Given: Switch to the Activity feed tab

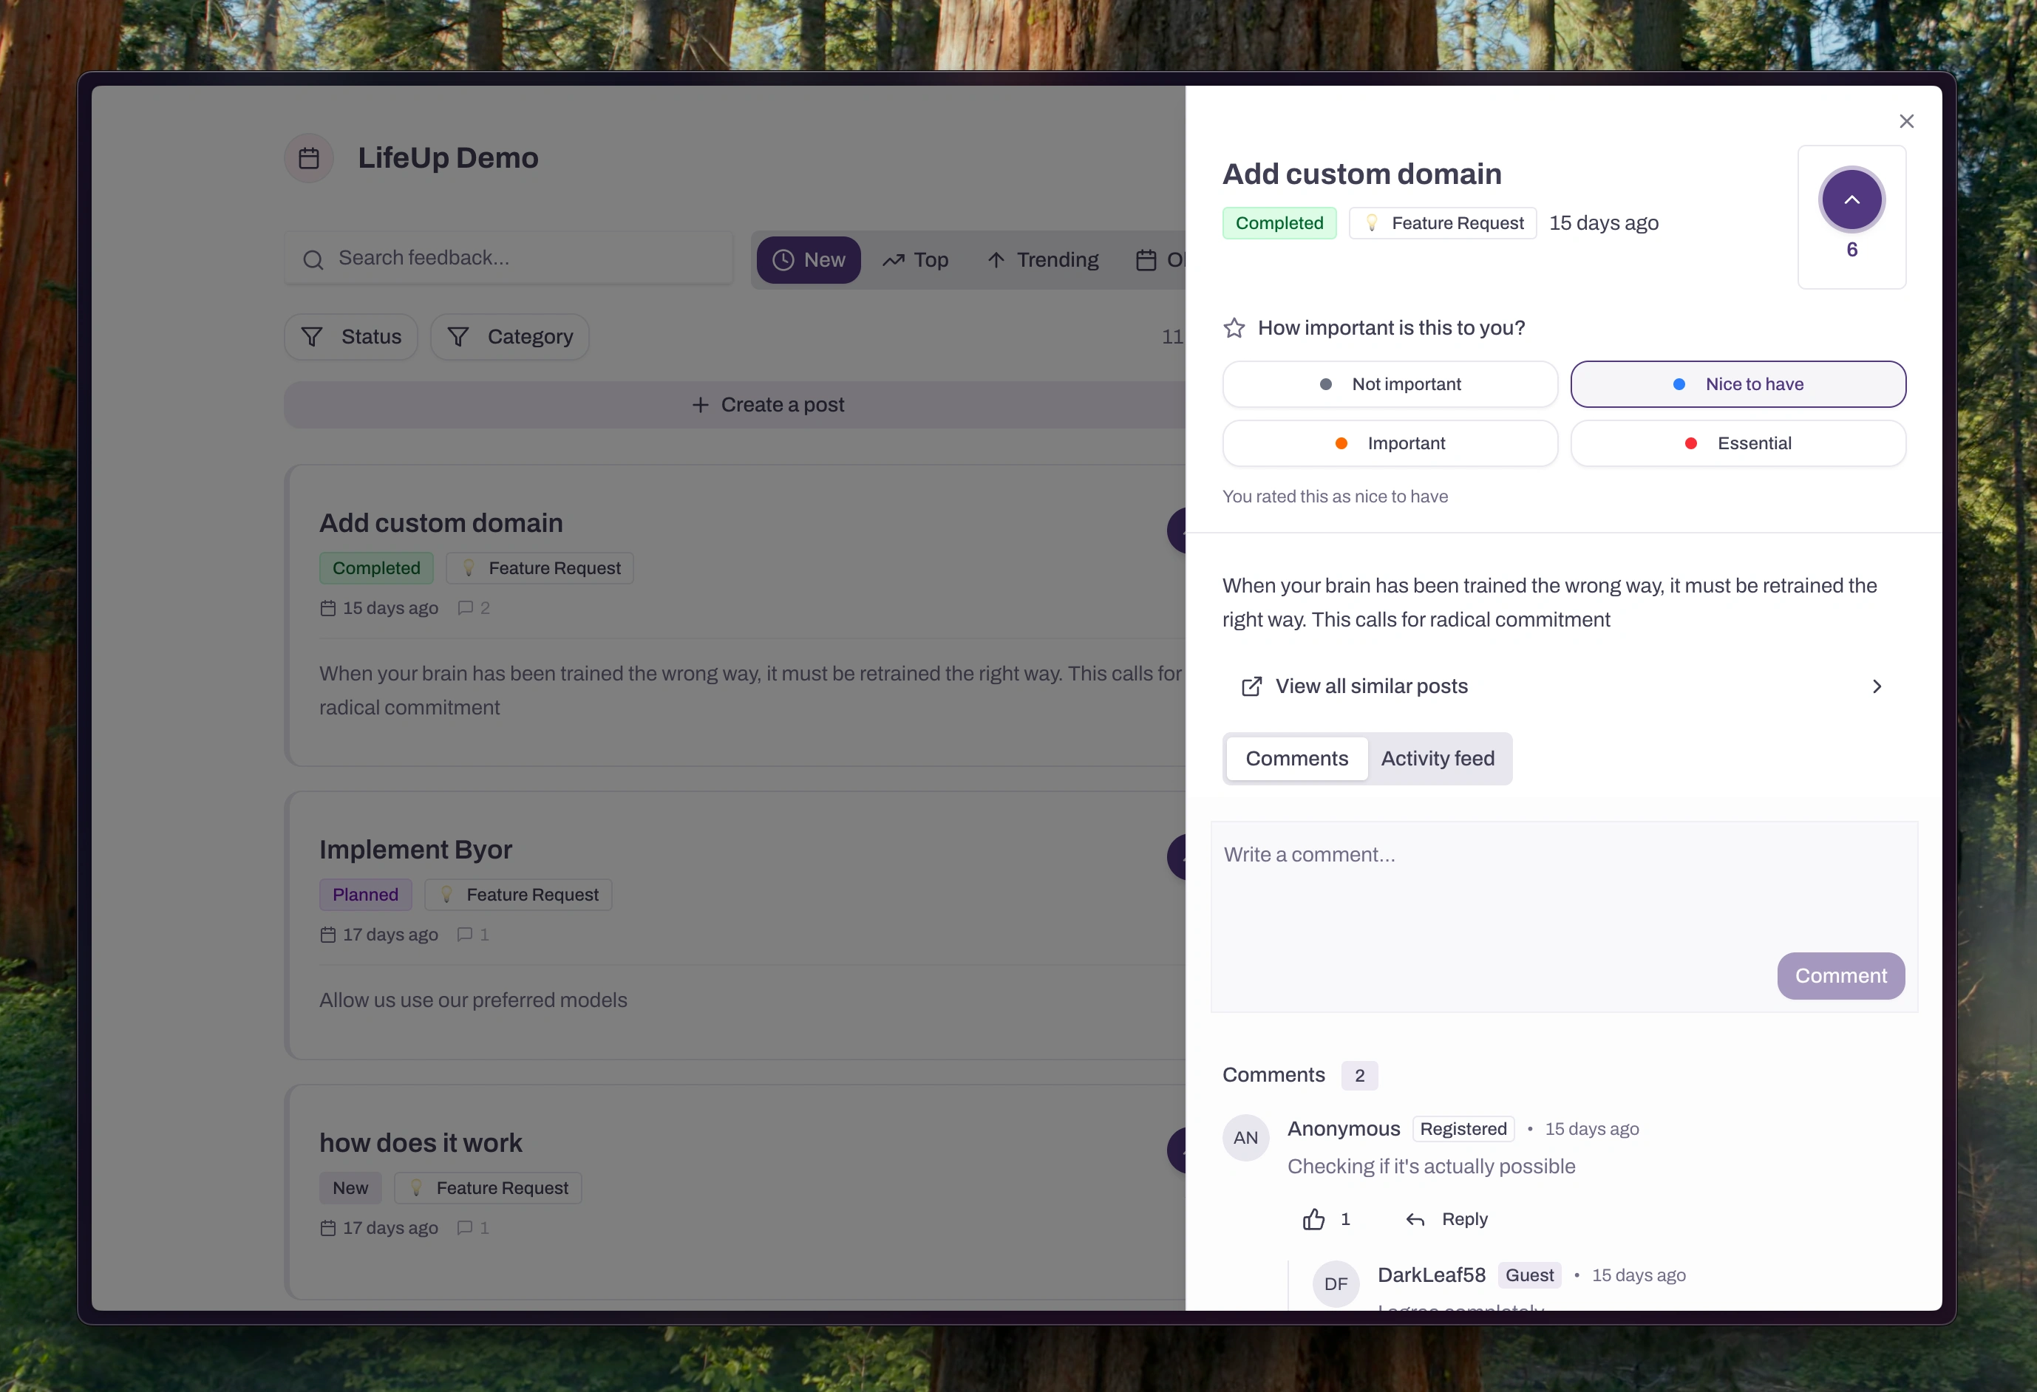Looking at the screenshot, I should pos(1438,758).
